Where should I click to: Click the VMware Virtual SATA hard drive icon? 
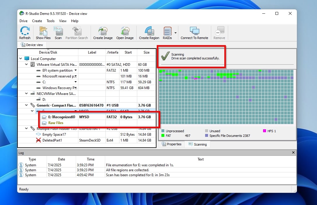32,64
